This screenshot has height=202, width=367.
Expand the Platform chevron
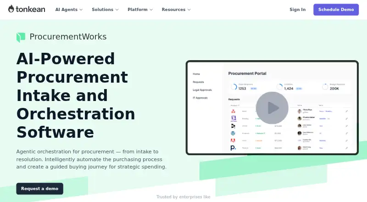coord(151,10)
